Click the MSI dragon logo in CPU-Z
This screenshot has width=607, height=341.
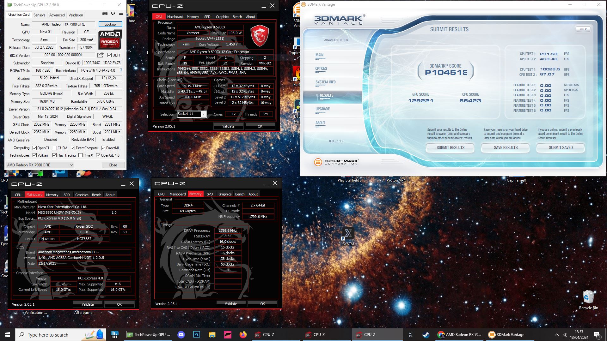tap(260, 36)
